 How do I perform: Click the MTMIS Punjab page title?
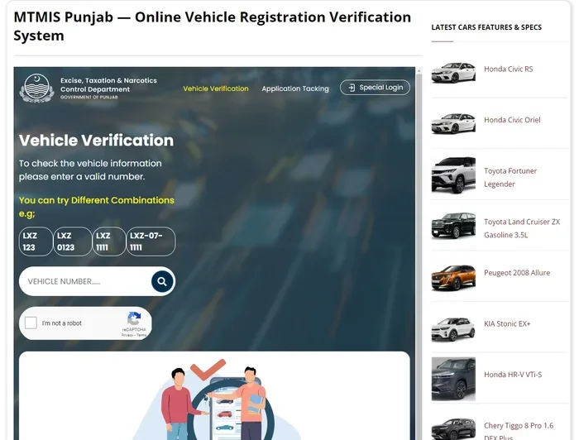[x=213, y=26]
